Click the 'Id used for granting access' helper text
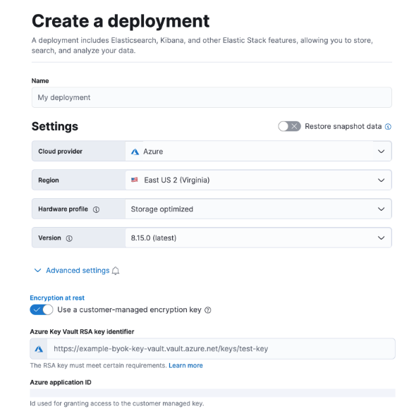The height and width of the screenshot is (418, 414). coord(117,404)
